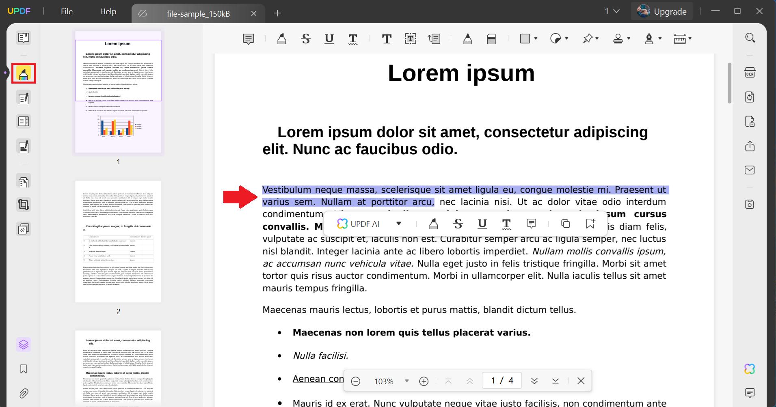The image size is (776, 407).
Task: Open the bookmark panel in left sidebar
Action: pos(23,369)
